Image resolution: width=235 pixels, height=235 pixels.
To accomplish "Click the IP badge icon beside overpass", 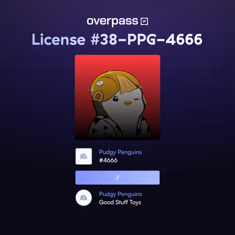I will point(144,22).
